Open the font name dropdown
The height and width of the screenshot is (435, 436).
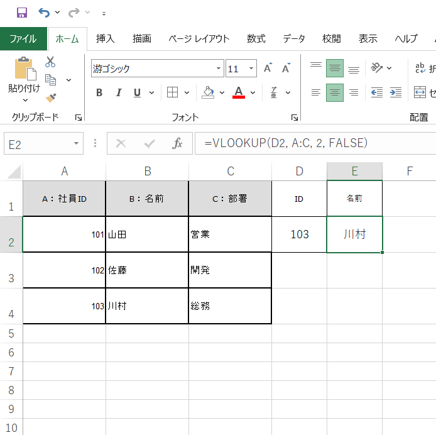[219, 69]
